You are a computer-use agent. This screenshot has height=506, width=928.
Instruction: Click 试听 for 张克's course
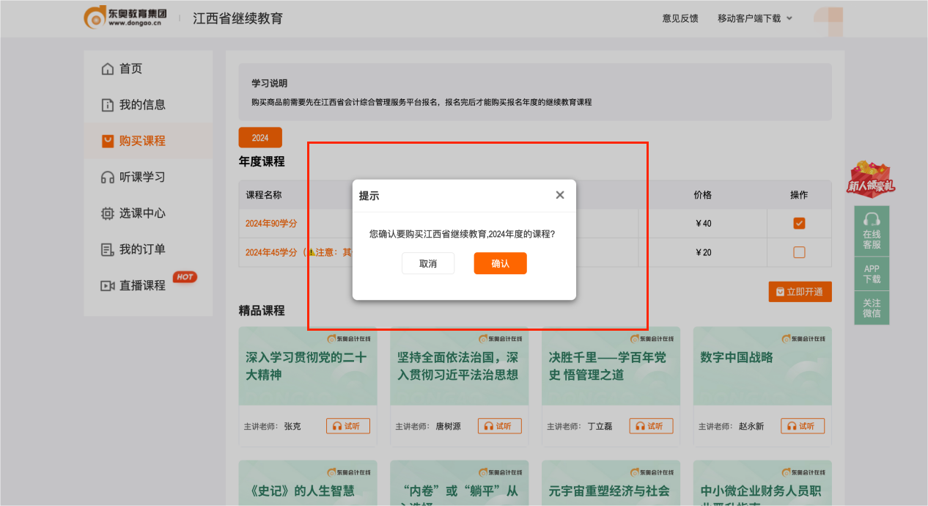(x=348, y=426)
